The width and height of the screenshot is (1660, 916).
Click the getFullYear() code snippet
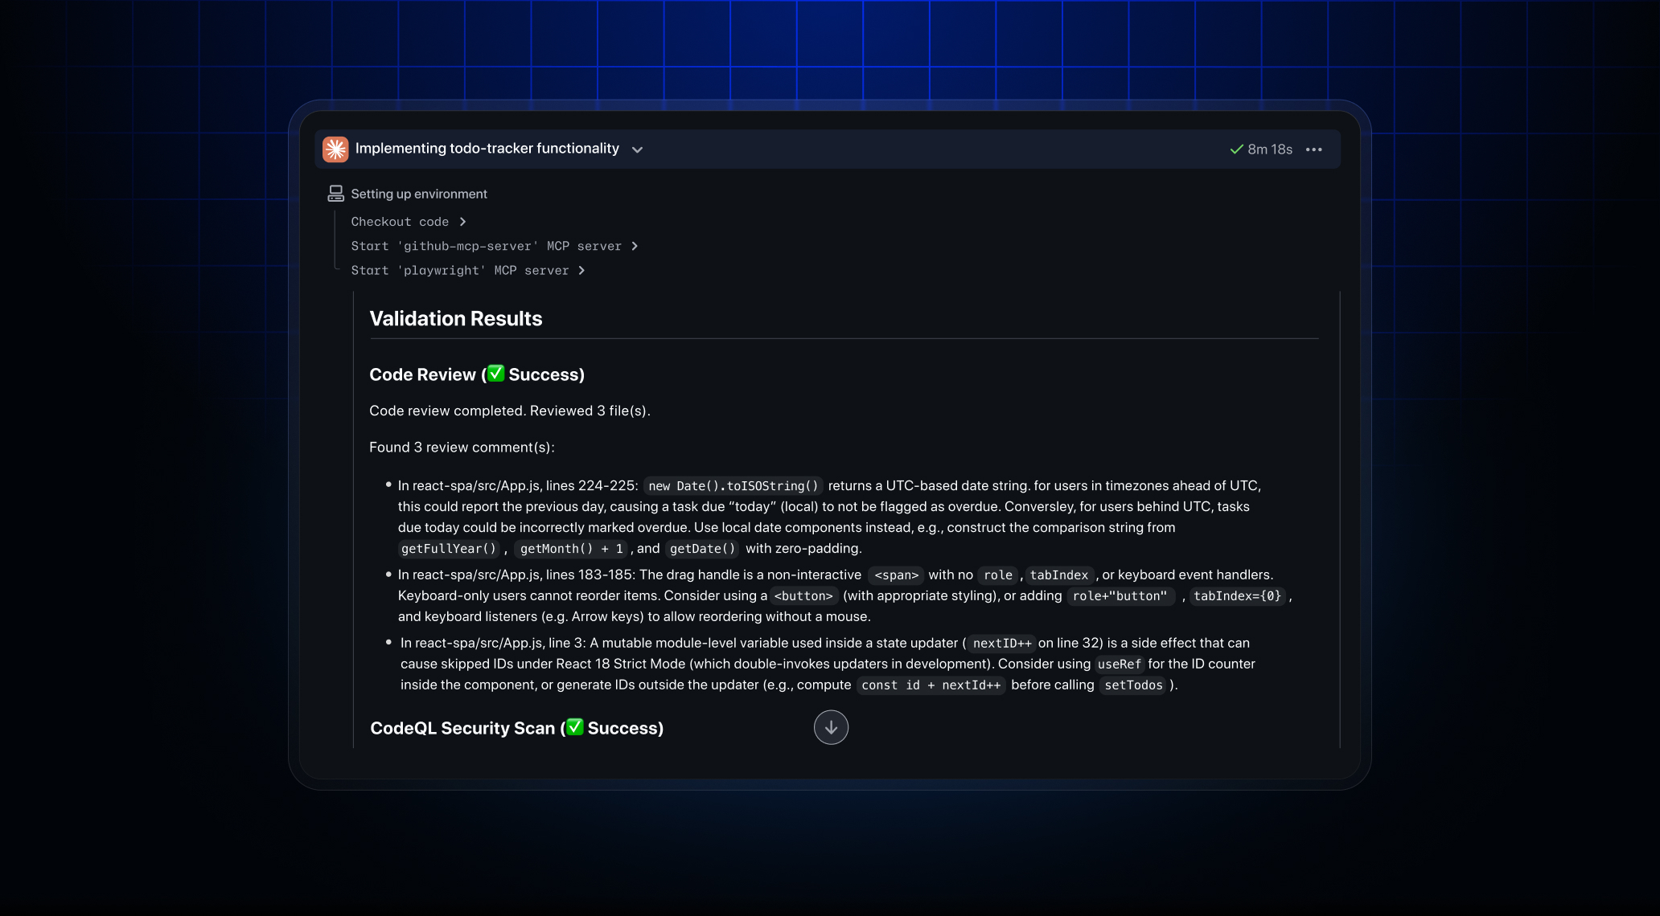point(449,549)
